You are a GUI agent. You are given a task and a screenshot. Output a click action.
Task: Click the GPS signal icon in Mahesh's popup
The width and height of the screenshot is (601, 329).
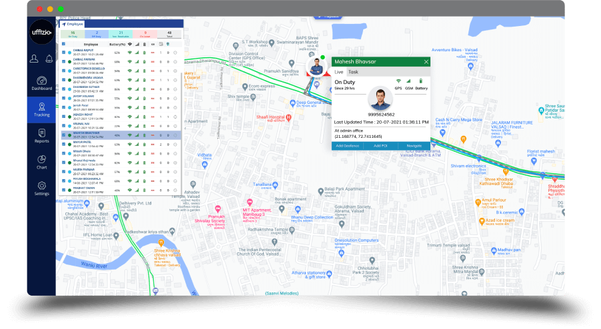coord(398,82)
